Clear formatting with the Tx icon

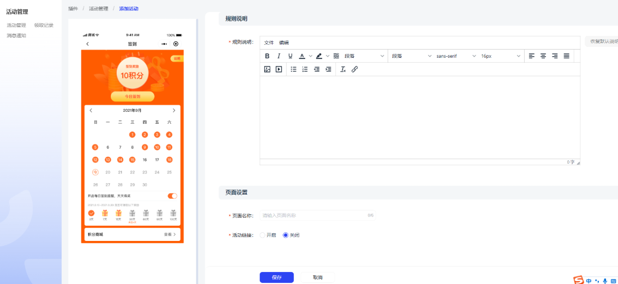[x=343, y=69]
